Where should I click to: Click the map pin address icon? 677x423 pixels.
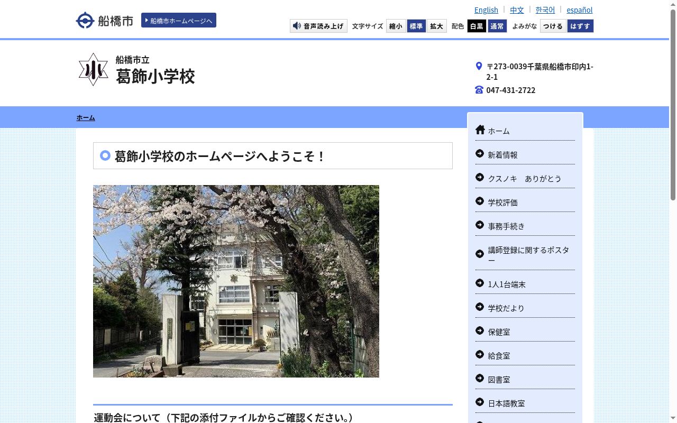(x=479, y=66)
